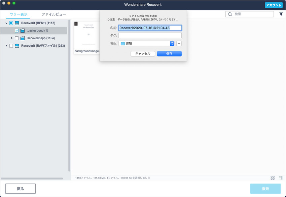Click the 保存 button

pyautogui.click(x=169, y=53)
